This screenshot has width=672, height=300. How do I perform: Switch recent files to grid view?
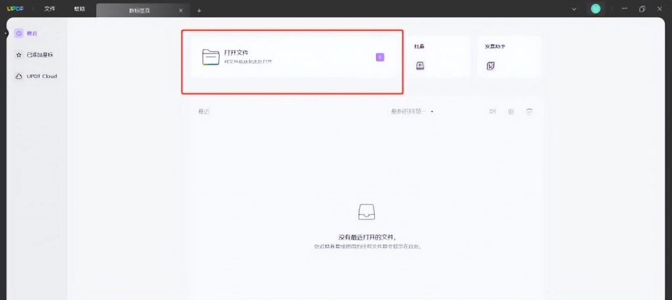(x=511, y=112)
